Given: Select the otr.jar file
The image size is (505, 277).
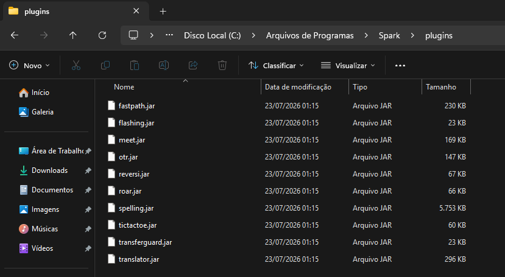Looking at the screenshot, I should 128,157.
